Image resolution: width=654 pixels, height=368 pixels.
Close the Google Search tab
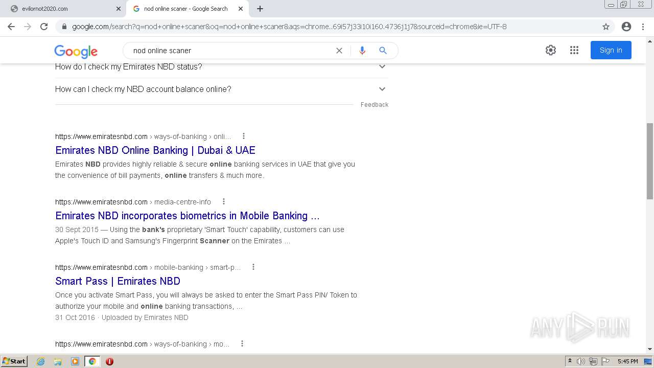(x=241, y=9)
